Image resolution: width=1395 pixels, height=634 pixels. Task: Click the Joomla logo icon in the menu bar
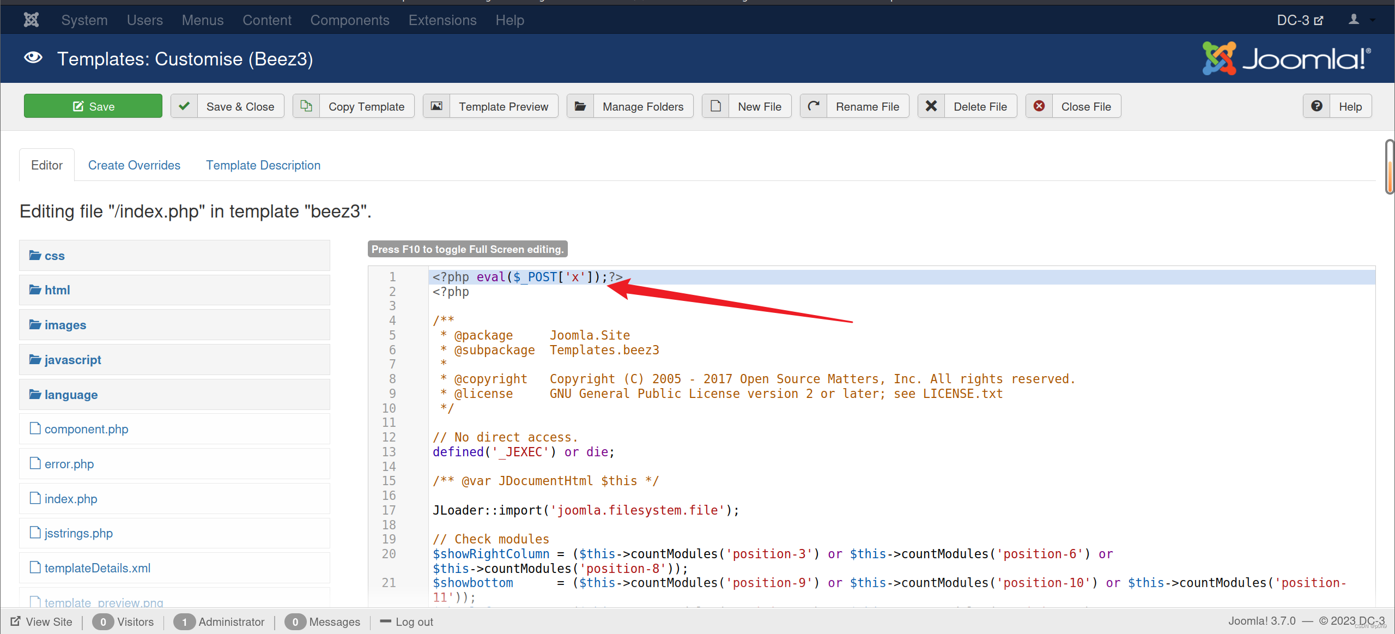(x=31, y=20)
